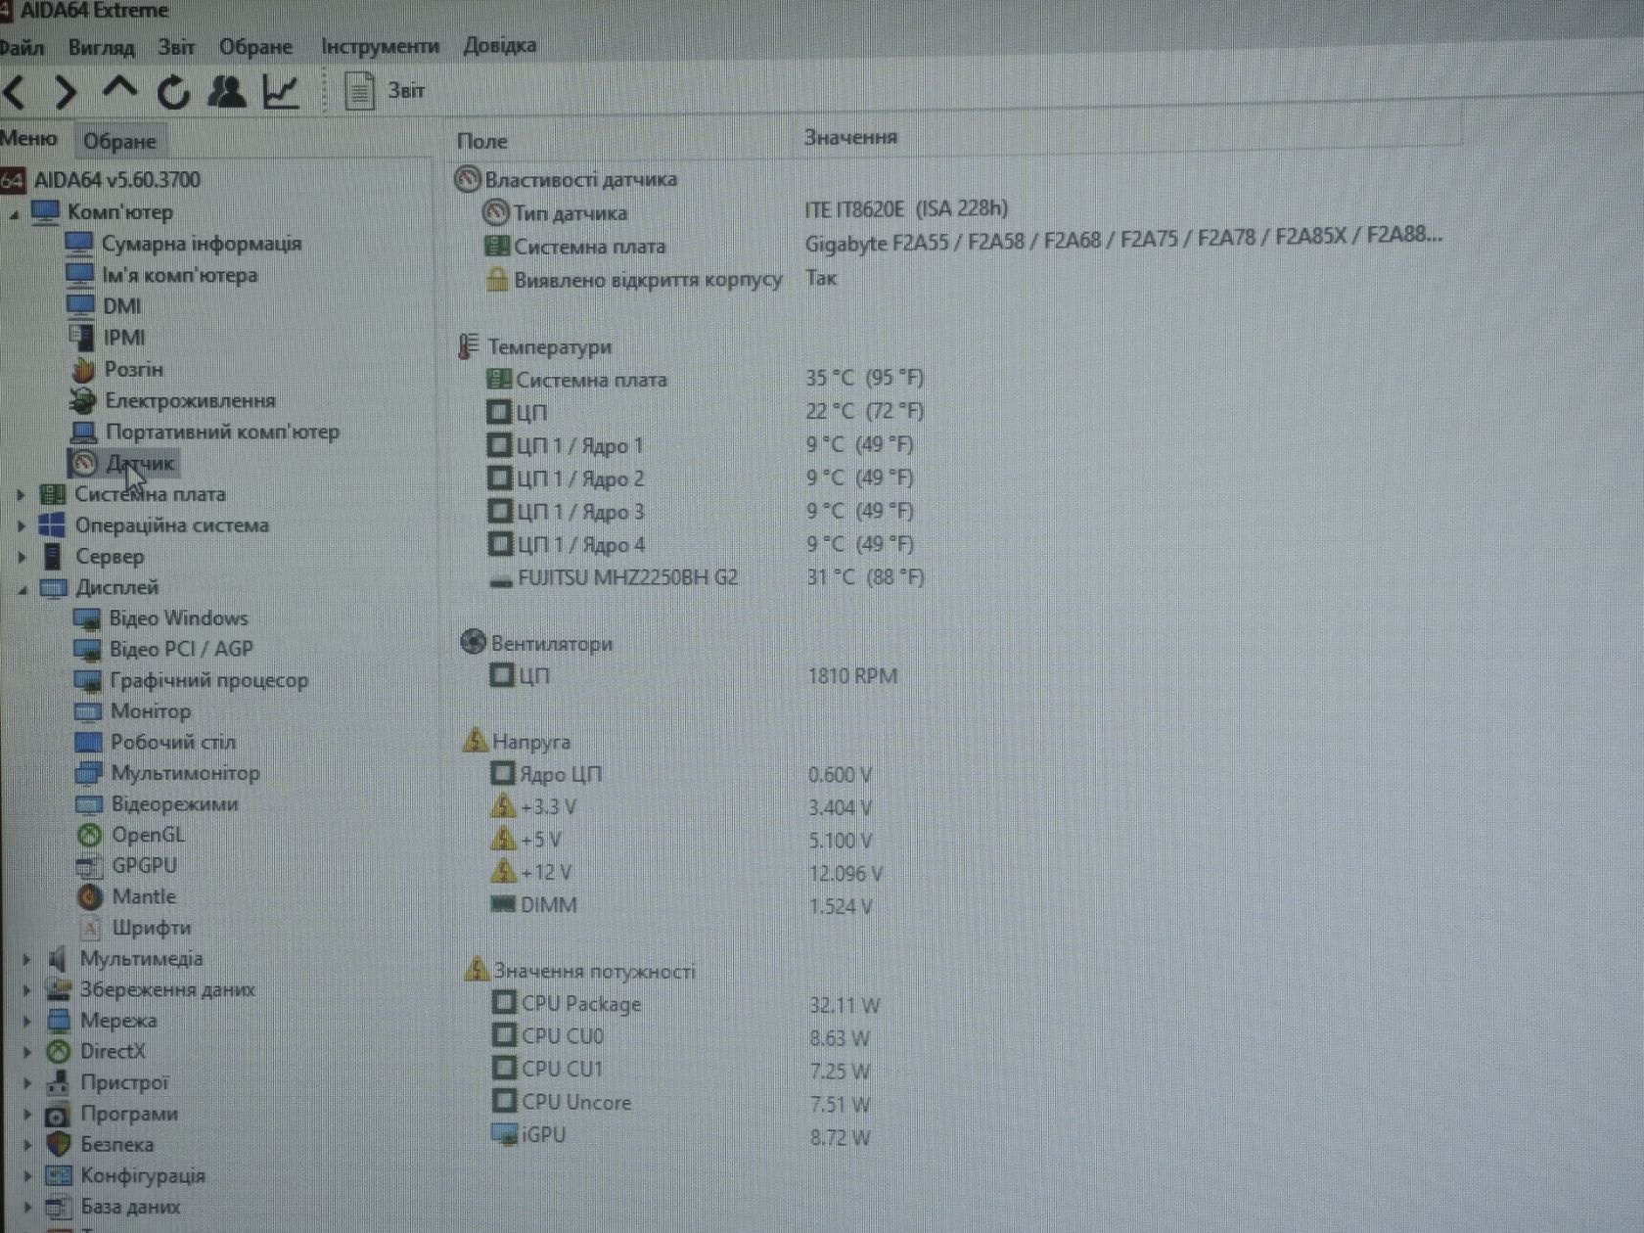This screenshot has width=1644, height=1233.
Task: Select the Шрифти tree icon
Action: click(x=90, y=928)
